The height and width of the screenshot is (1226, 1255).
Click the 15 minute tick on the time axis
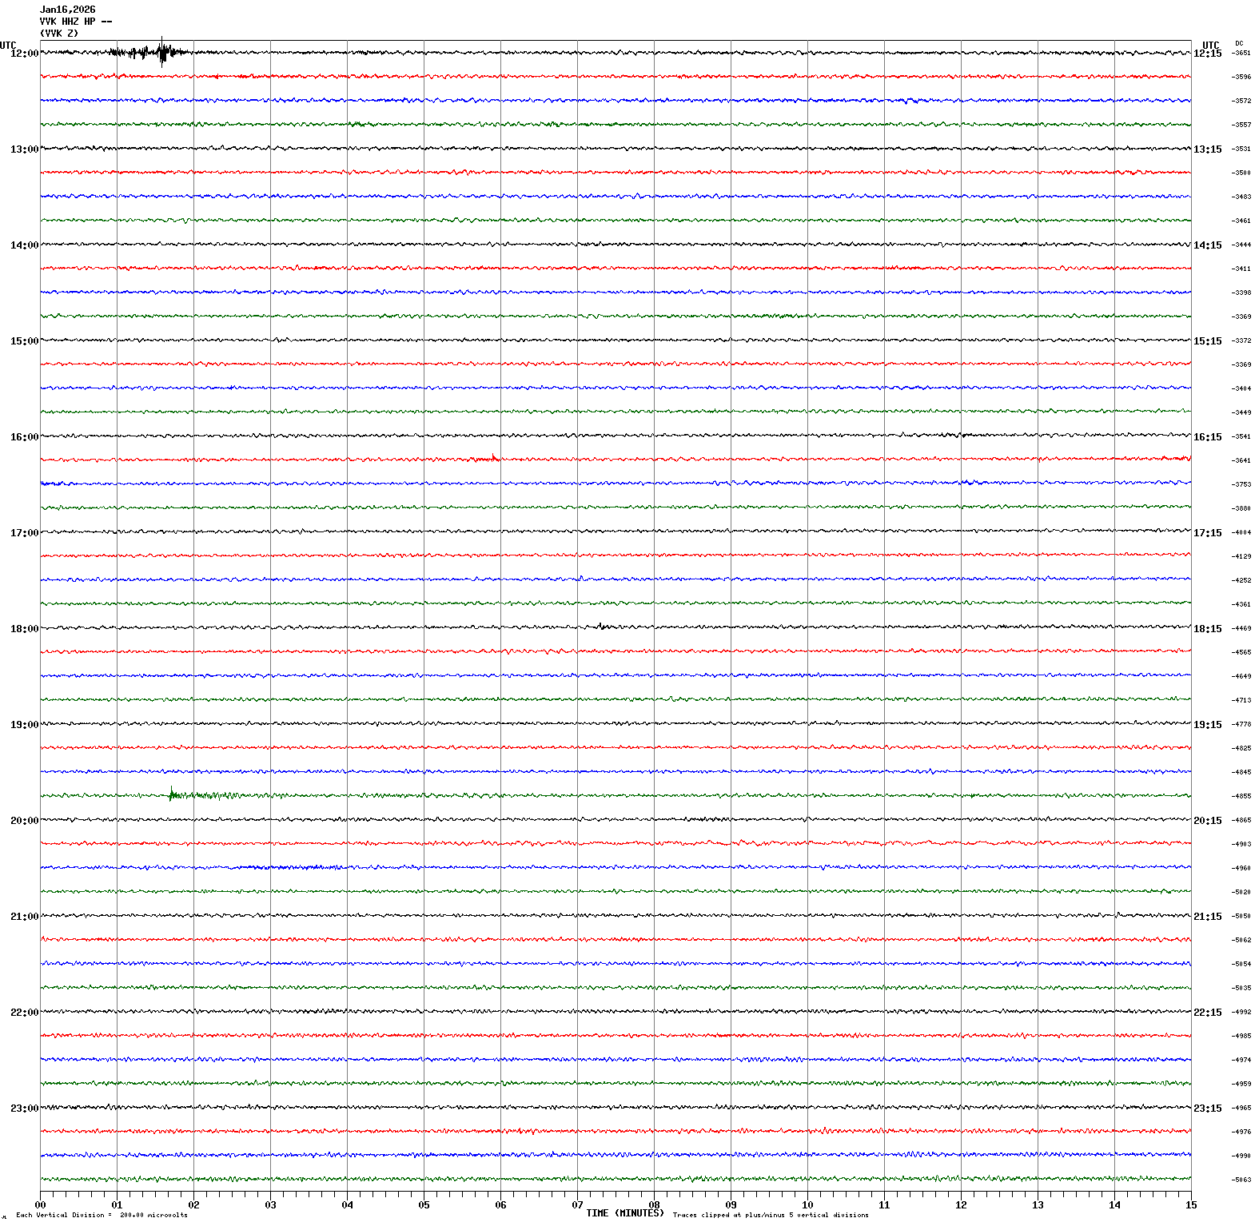pyautogui.click(x=1191, y=1205)
